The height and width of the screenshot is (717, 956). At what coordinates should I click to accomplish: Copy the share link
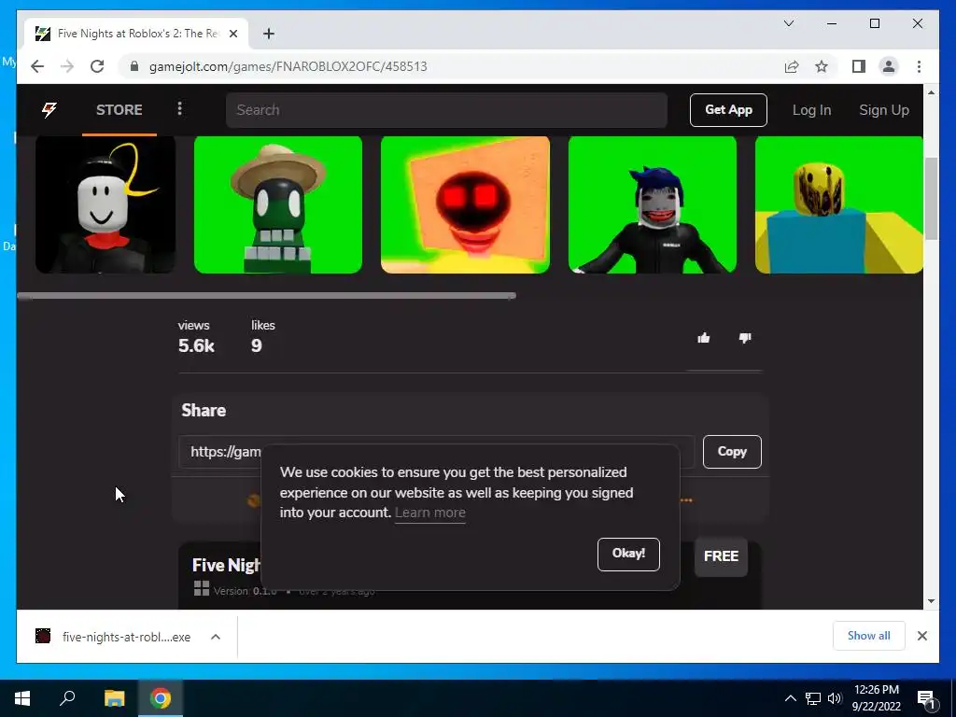point(732,452)
